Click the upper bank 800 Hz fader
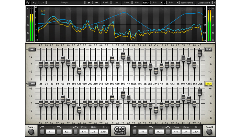Image resolution: width=241 pixels, height=137 pixels. pyautogui.click(x=123, y=55)
